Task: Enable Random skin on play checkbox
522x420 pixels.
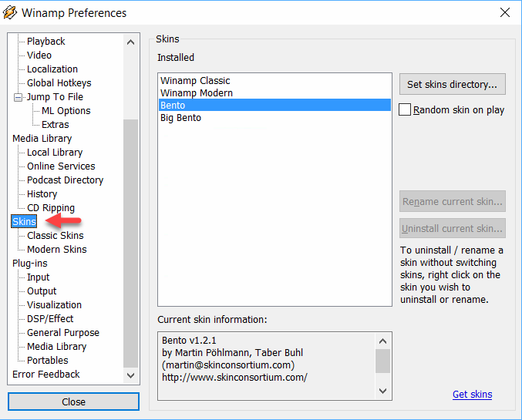Action: (x=405, y=110)
